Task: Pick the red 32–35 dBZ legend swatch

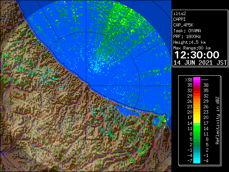Action: (x=197, y=91)
